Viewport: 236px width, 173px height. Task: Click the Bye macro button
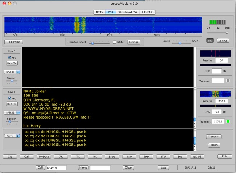click(180, 157)
